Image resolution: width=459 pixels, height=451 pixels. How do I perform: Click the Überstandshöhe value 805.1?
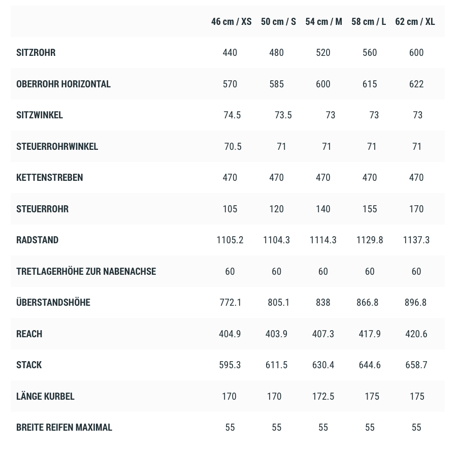pyautogui.click(x=278, y=302)
